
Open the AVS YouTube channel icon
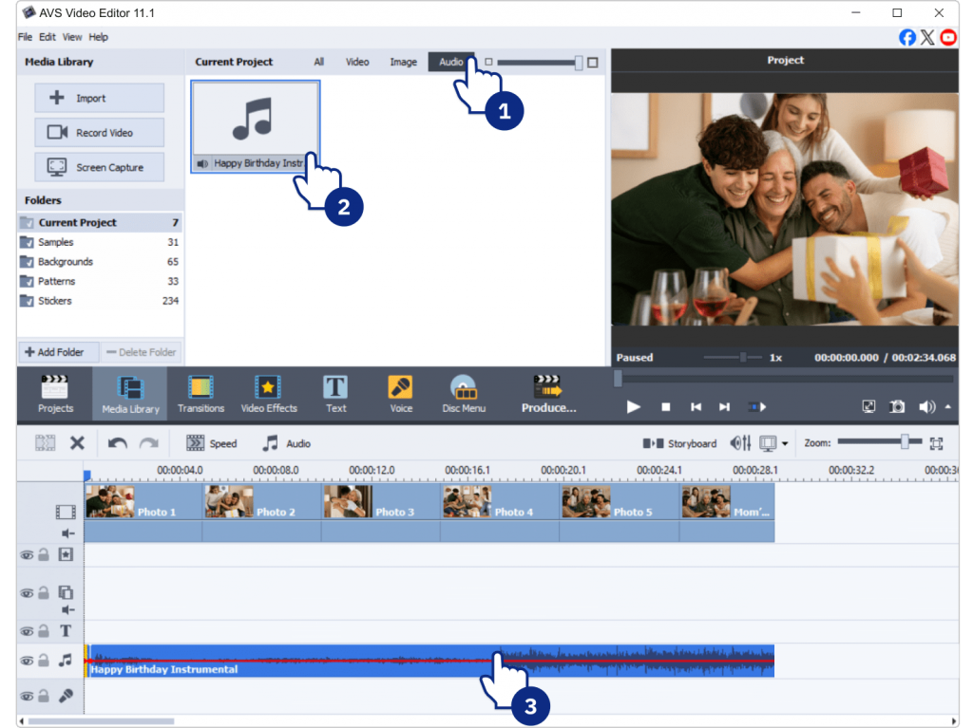tap(948, 37)
